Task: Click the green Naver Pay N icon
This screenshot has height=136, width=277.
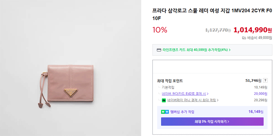Action: (164, 100)
